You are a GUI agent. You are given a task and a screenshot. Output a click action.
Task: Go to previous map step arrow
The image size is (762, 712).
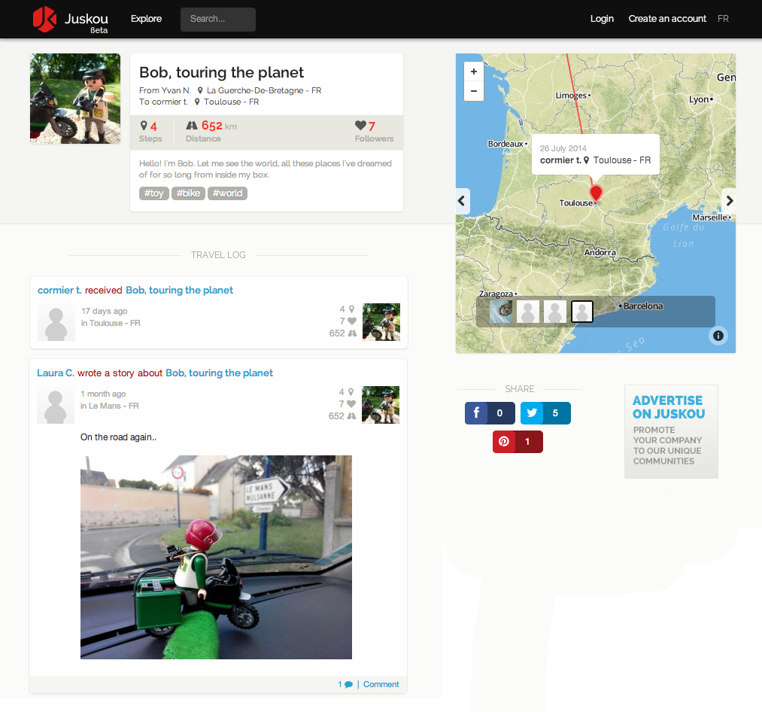pyautogui.click(x=463, y=201)
